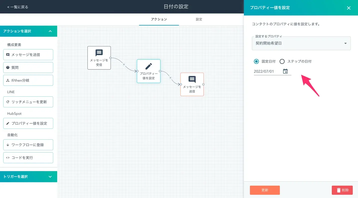Add an If/then分岐 branch action

(x=28, y=80)
